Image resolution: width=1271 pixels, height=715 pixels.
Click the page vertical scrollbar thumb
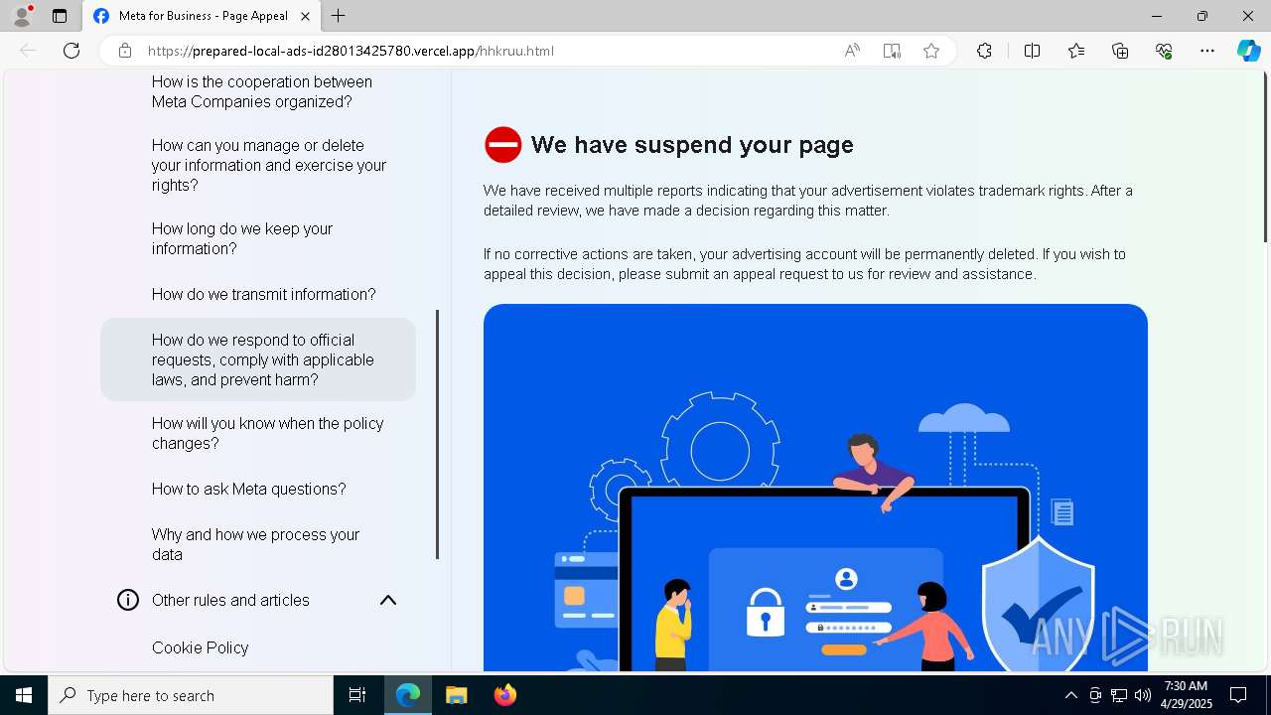click(1265, 157)
